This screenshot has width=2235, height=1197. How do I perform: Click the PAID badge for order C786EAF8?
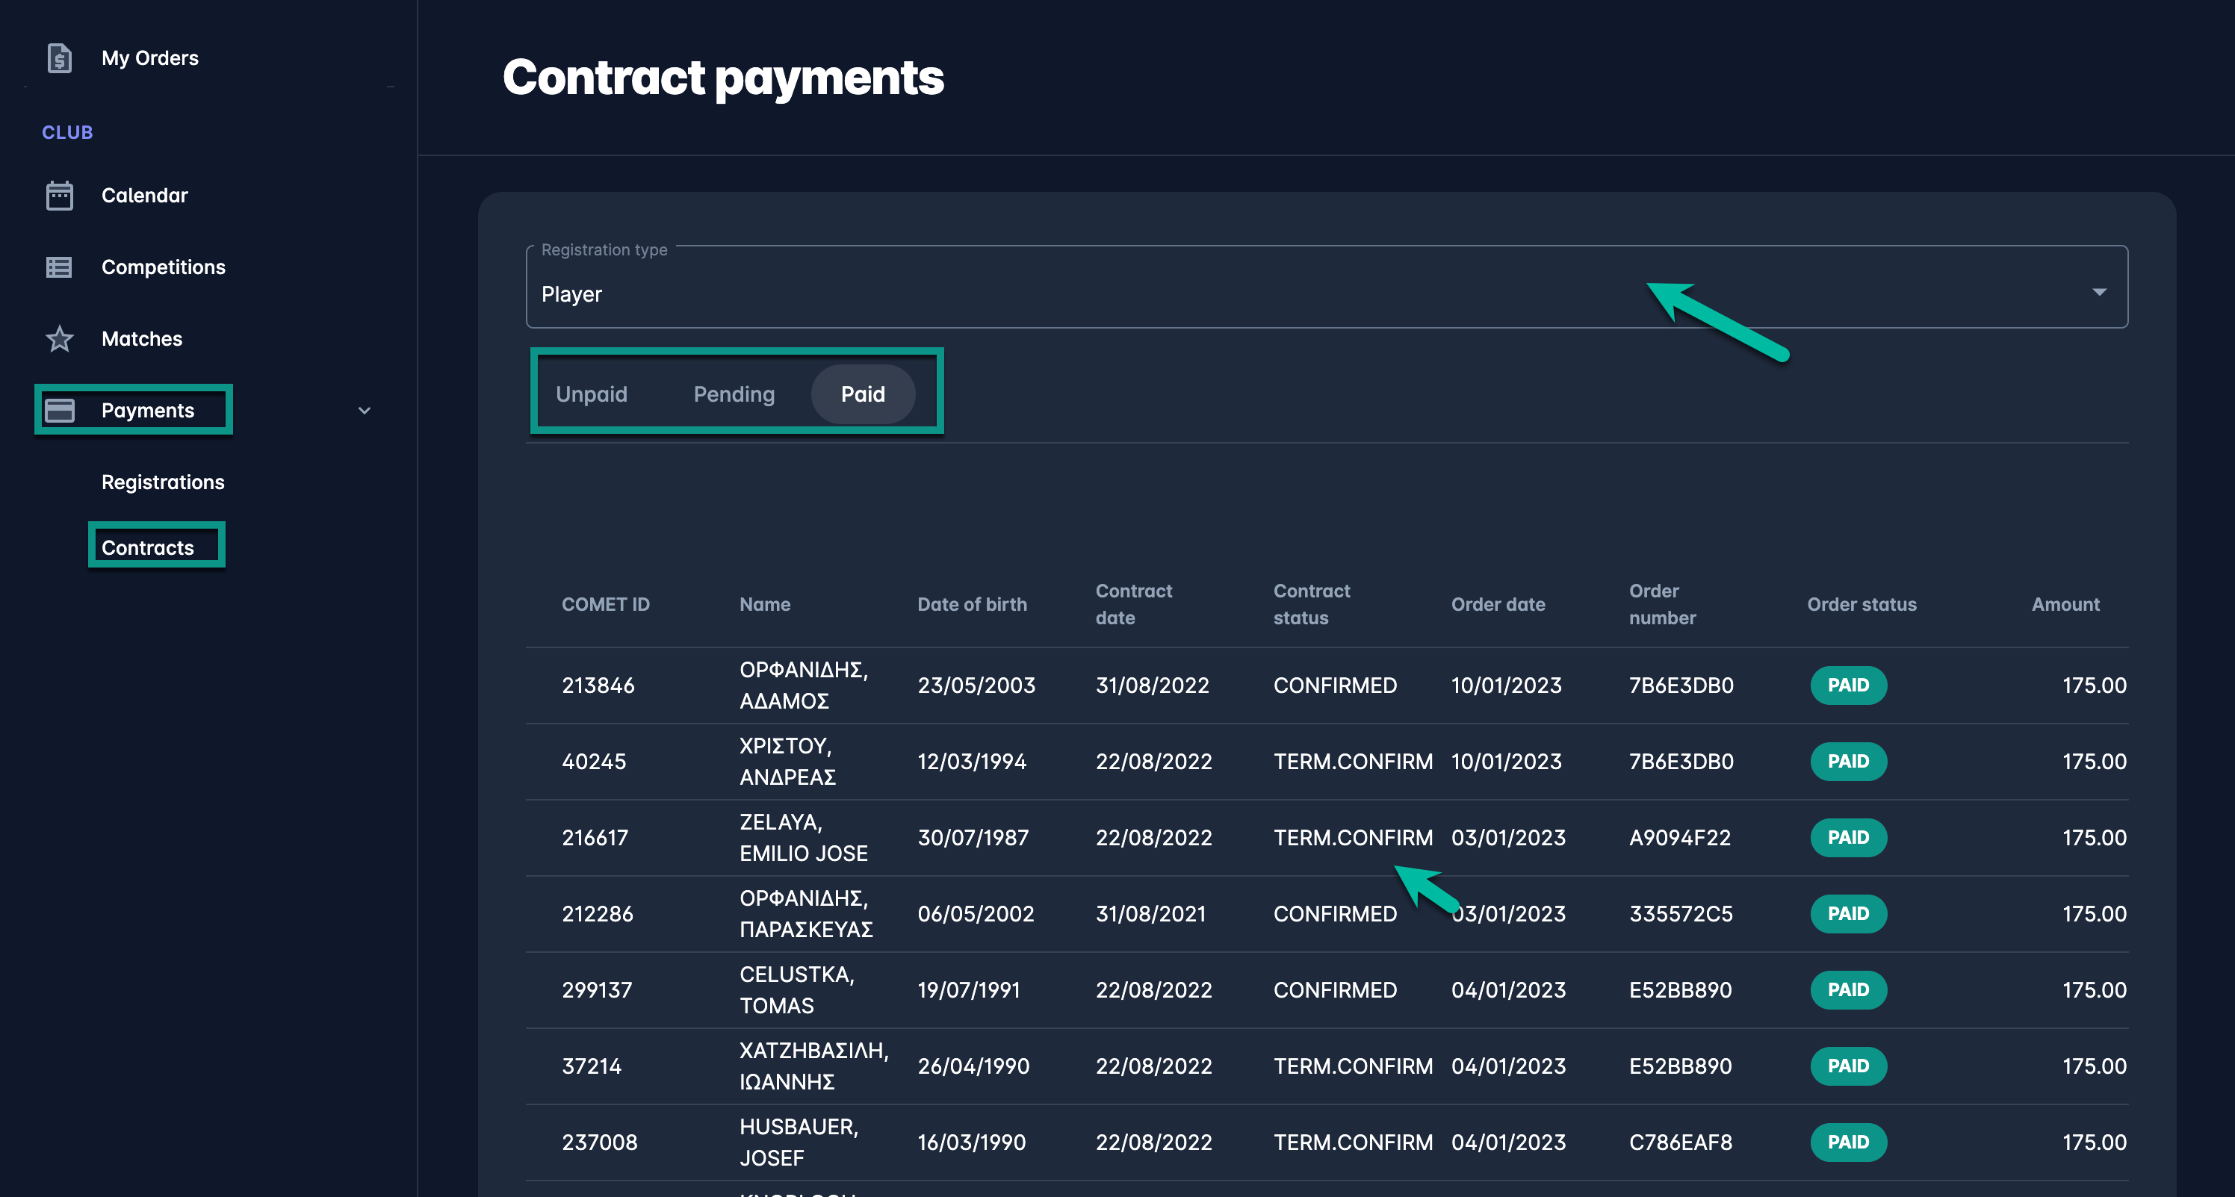[x=1847, y=1142]
